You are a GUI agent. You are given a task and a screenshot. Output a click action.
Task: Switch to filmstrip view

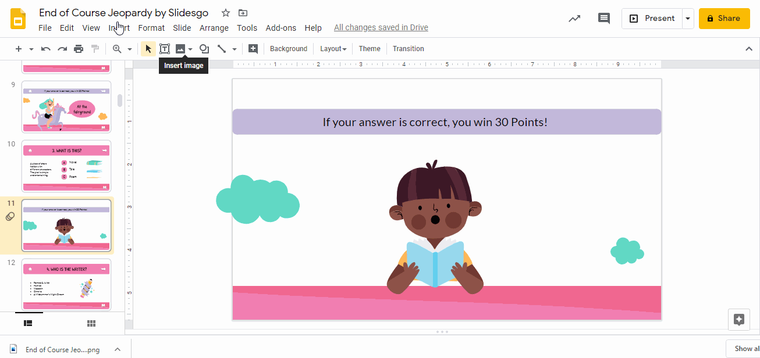pos(28,323)
